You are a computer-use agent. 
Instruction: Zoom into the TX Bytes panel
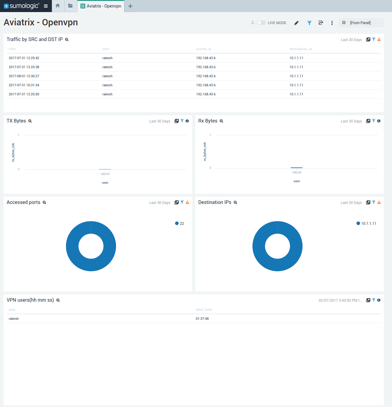[30, 121]
